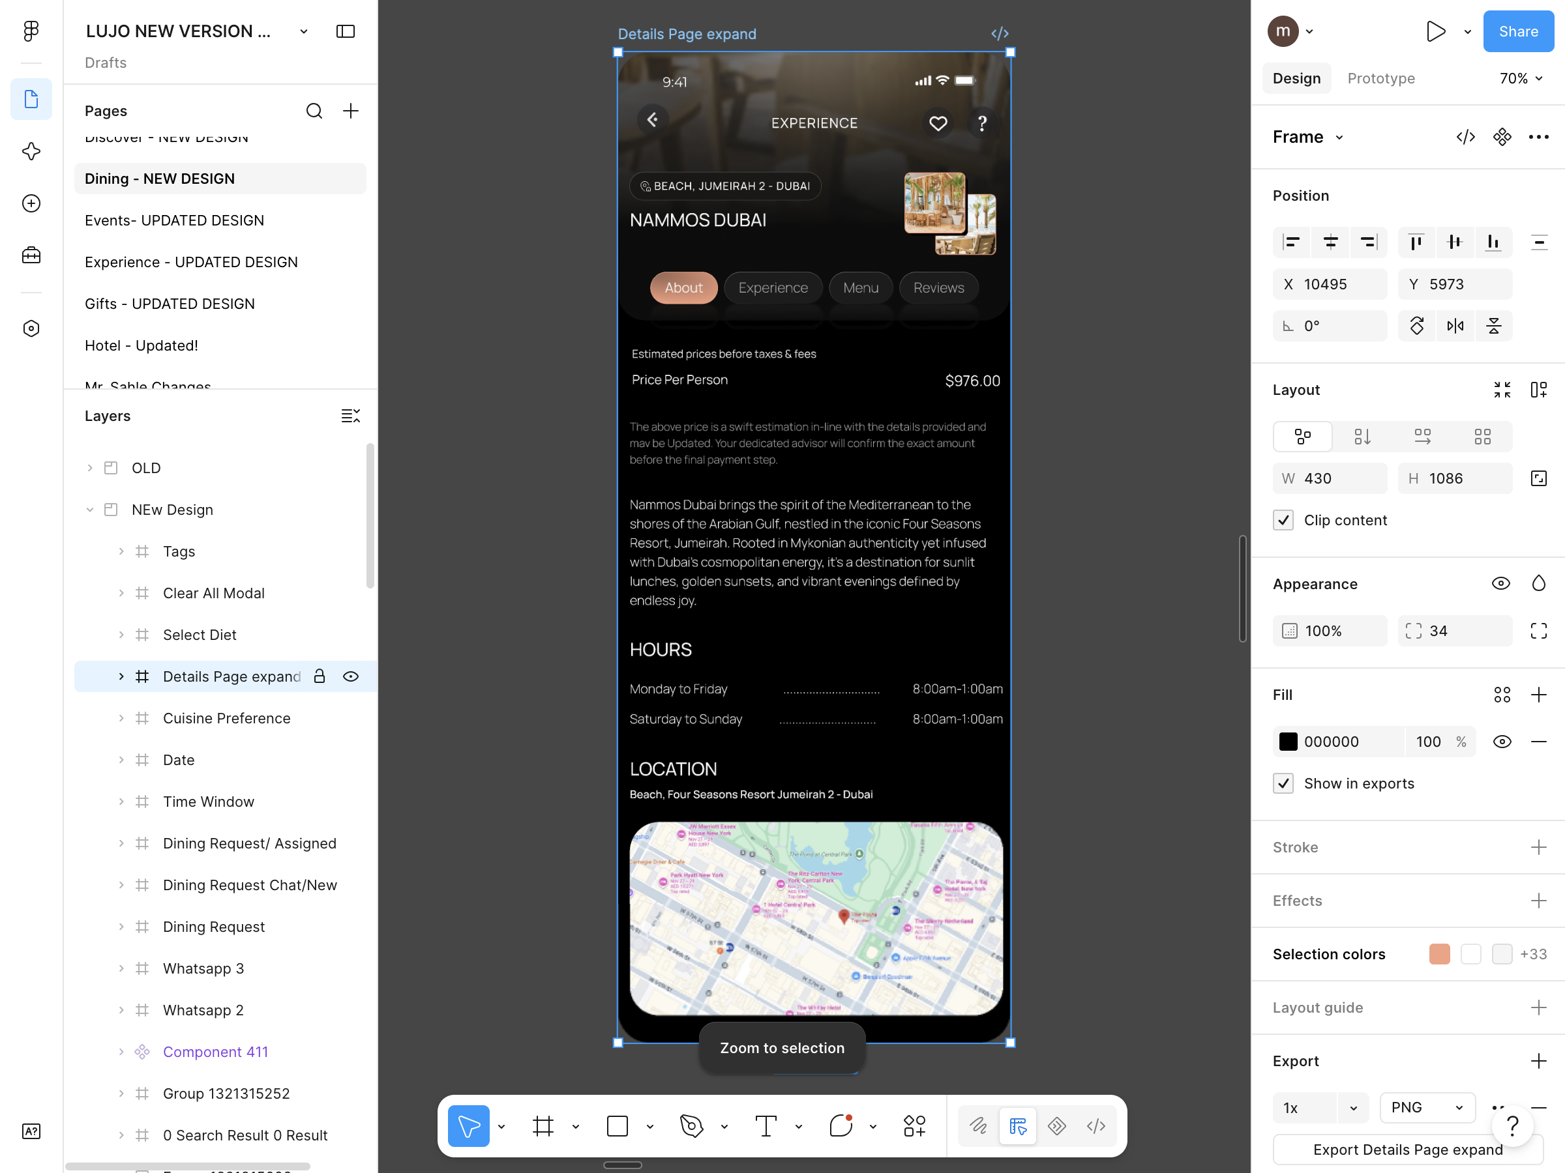The width and height of the screenshot is (1565, 1173).
Task: Collapse the NEw Design section
Action: pyautogui.click(x=90, y=510)
